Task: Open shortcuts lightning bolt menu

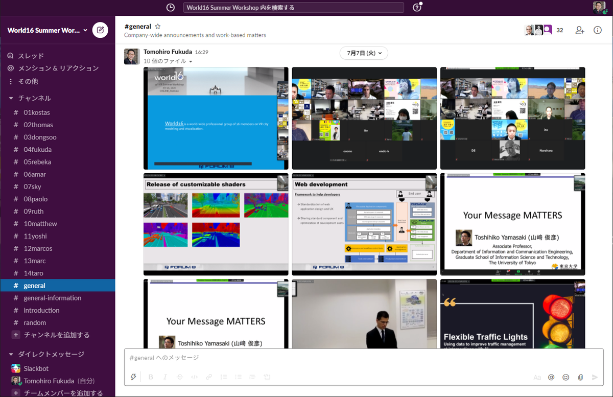Action: tap(134, 377)
